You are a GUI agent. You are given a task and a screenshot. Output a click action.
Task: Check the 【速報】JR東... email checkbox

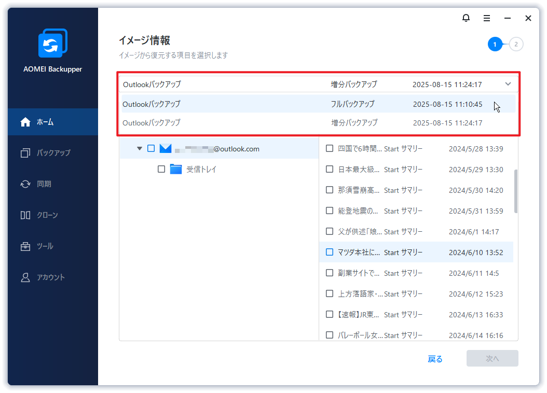coord(330,314)
